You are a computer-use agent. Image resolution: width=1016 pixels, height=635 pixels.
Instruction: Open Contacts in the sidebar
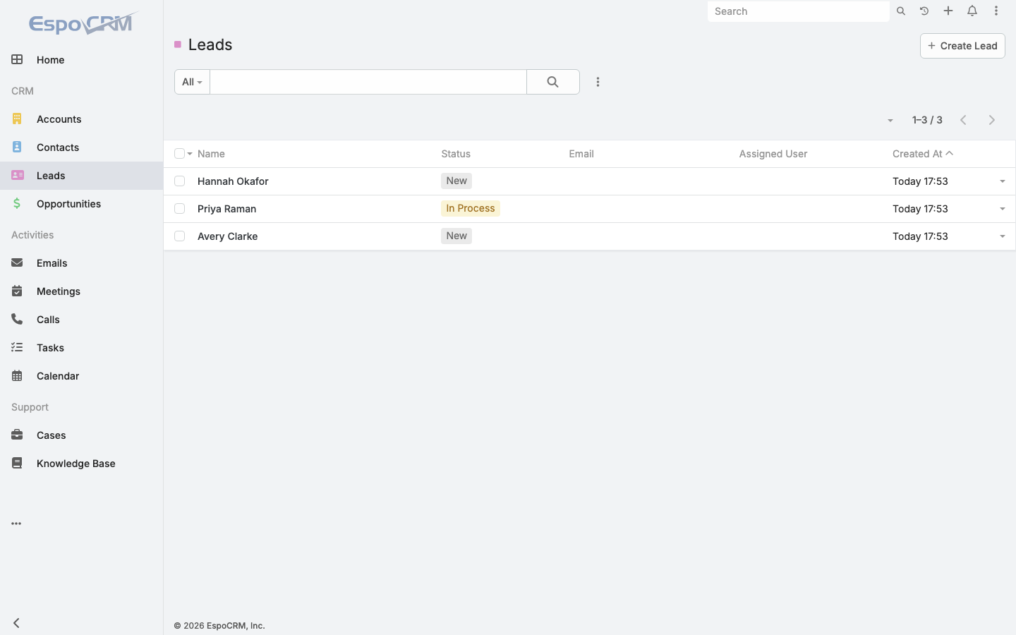81,147
